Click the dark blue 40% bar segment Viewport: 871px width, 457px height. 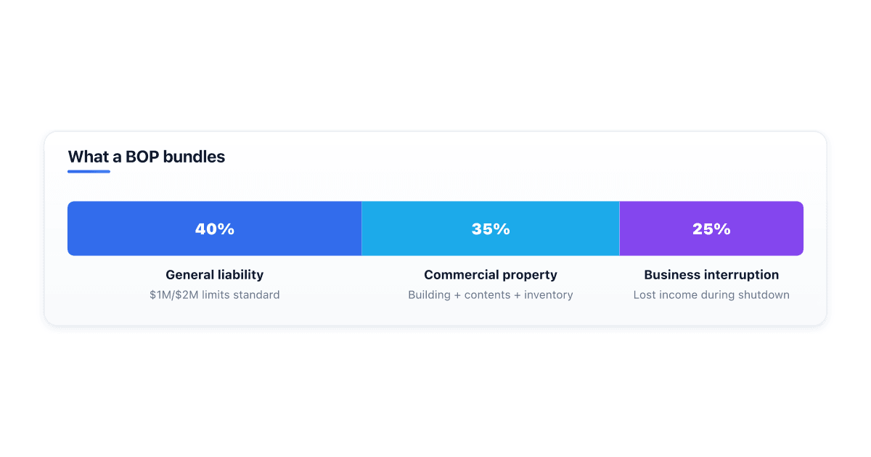pyautogui.click(x=214, y=228)
